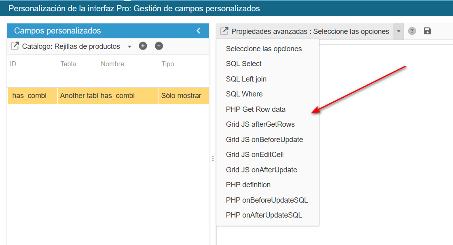Click the save floppy disk icon

(x=427, y=31)
